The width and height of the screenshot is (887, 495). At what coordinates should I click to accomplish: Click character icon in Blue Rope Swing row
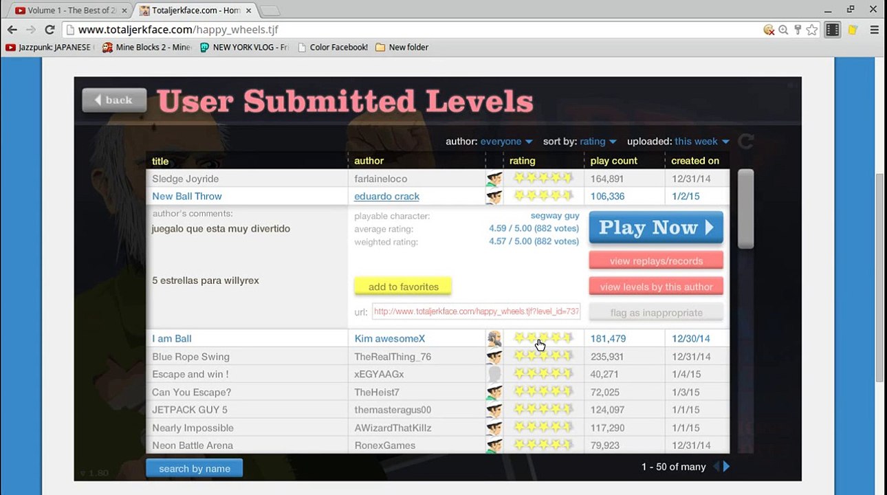494,357
